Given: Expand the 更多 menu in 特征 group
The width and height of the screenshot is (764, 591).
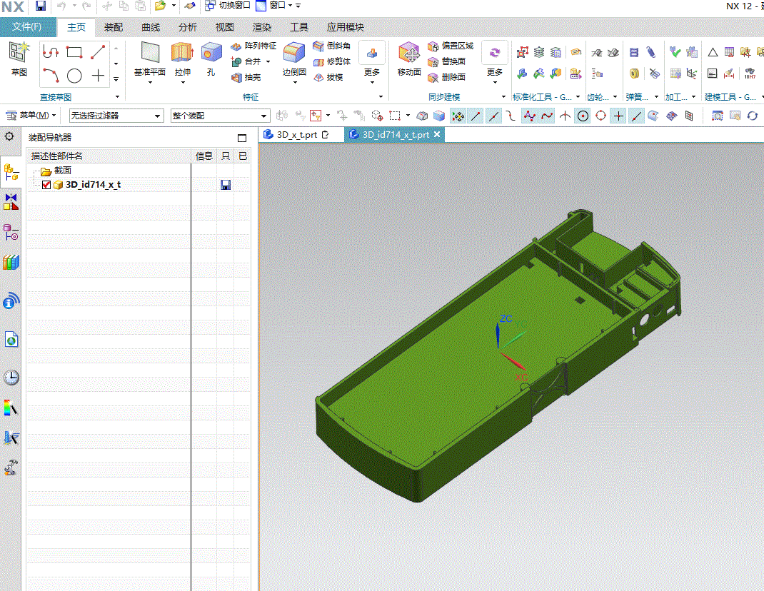Looking at the screenshot, I should [x=372, y=62].
